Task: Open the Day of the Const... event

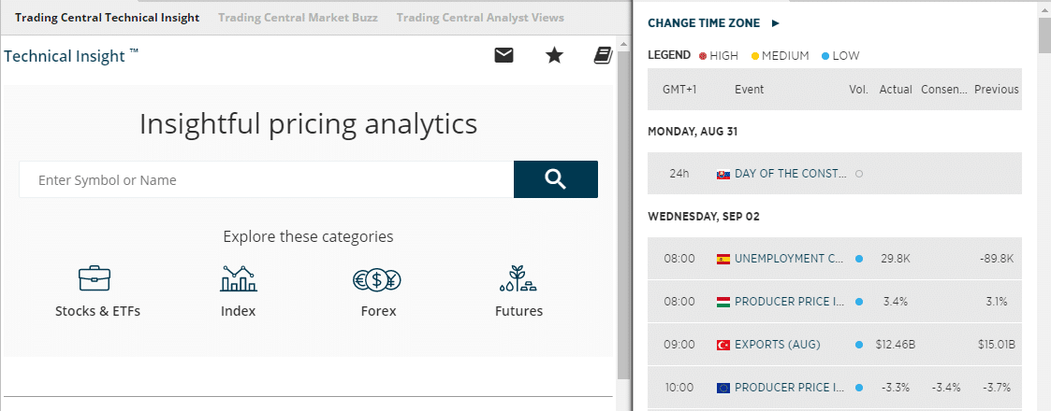Action: (791, 174)
